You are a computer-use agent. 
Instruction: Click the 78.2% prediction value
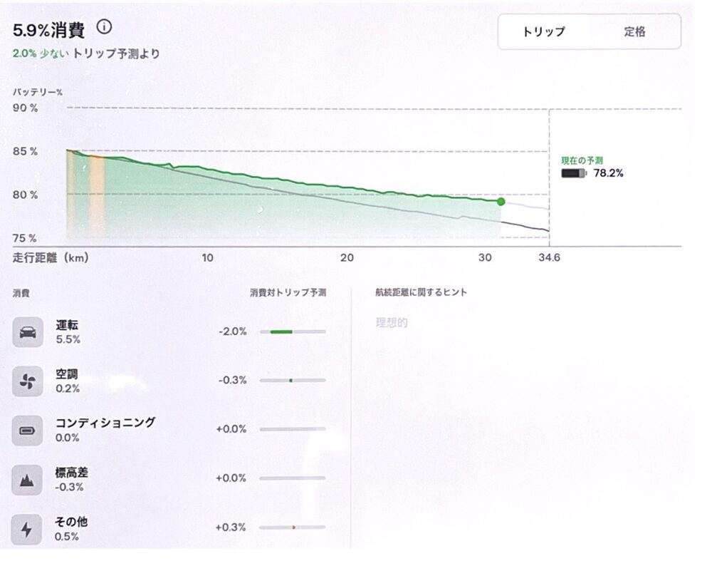point(609,173)
